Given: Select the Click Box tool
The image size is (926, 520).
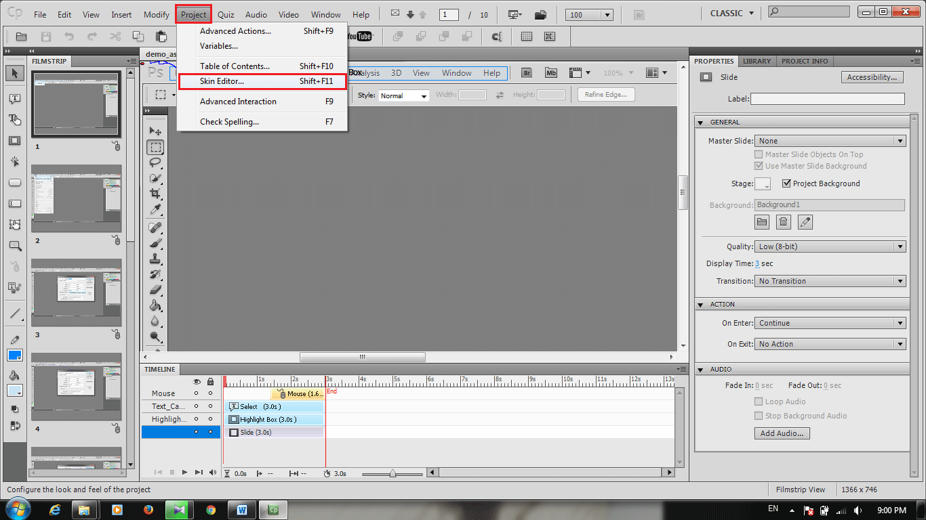Looking at the screenshot, I should pyautogui.click(x=14, y=162).
